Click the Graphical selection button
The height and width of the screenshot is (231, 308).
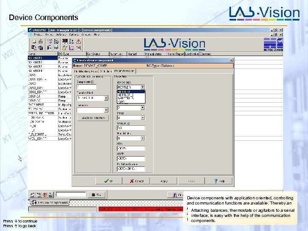[93, 118]
